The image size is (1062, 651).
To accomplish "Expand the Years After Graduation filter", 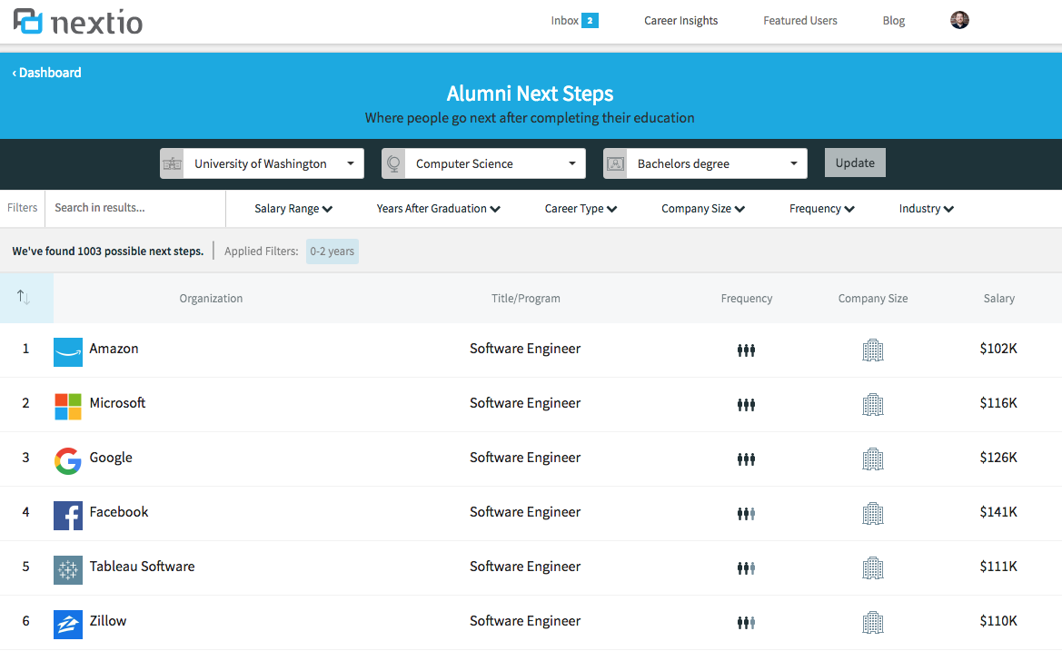I will (438, 209).
